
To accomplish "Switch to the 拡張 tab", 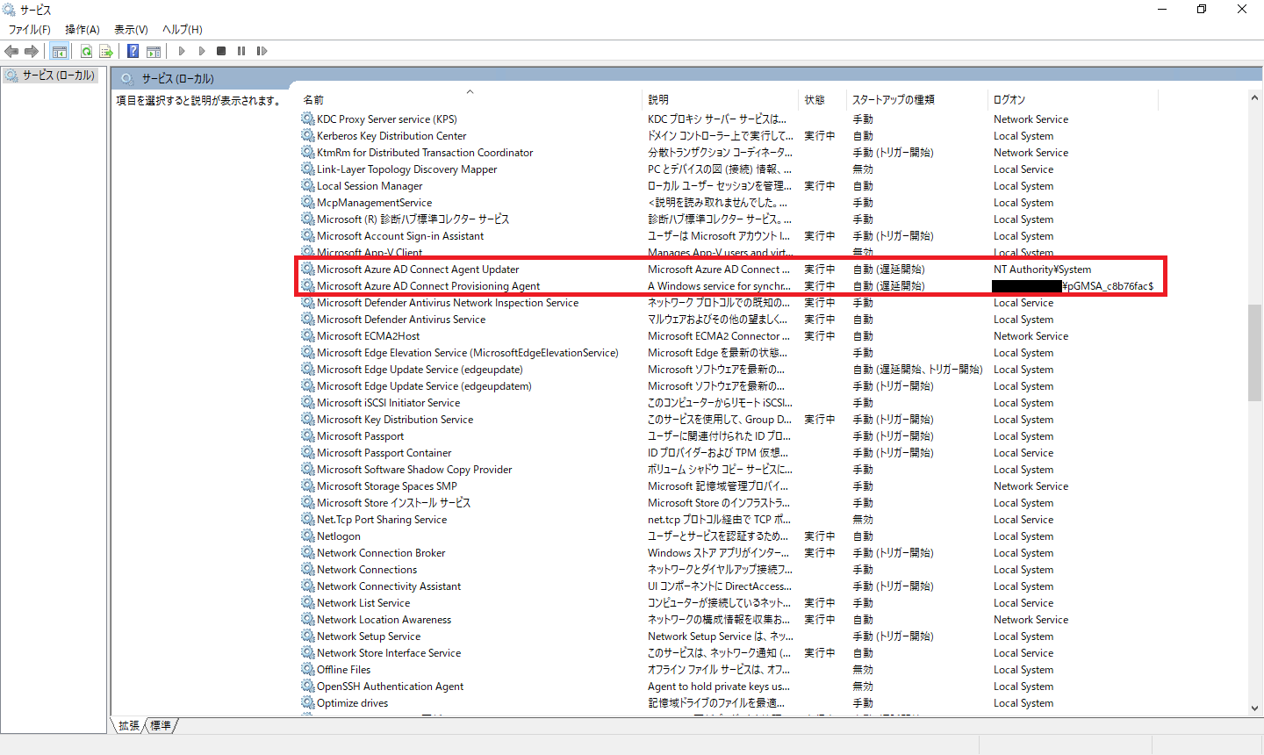I will (x=129, y=725).
